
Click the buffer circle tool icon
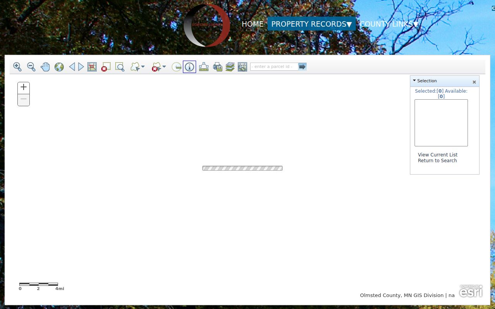176,67
